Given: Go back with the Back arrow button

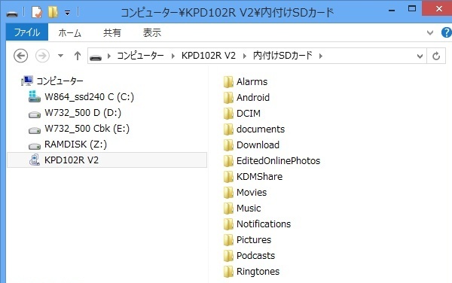Looking at the screenshot, I should [x=21, y=56].
